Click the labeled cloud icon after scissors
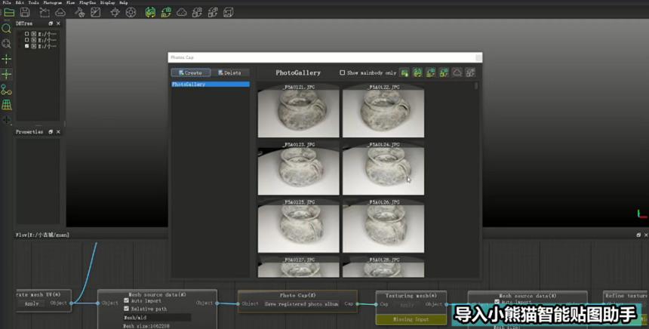 (60, 12)
